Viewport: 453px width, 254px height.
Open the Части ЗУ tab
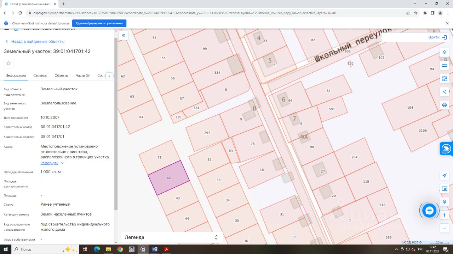click(83, 75)
